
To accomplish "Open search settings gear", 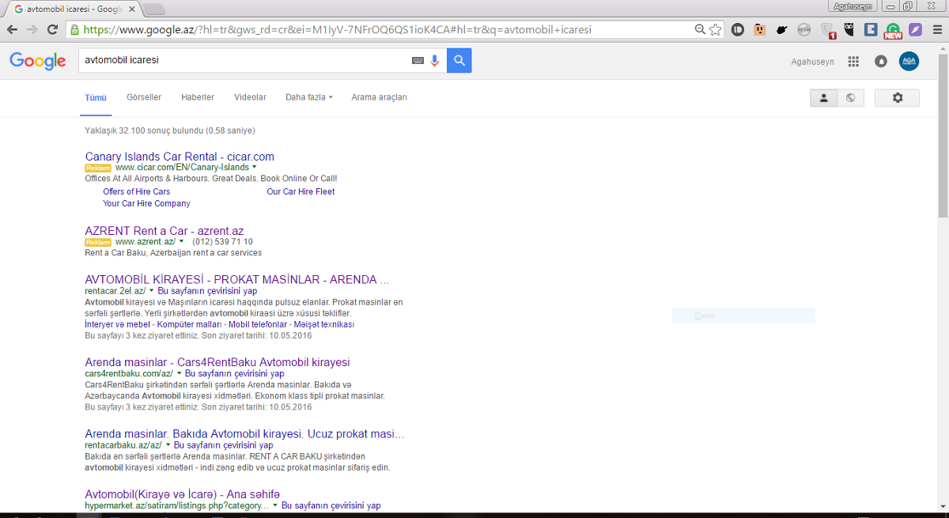I will 897,98.
